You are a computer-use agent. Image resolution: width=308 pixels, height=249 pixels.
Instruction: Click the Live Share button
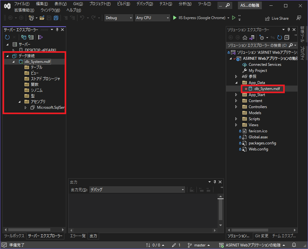(x=277, y=18)
